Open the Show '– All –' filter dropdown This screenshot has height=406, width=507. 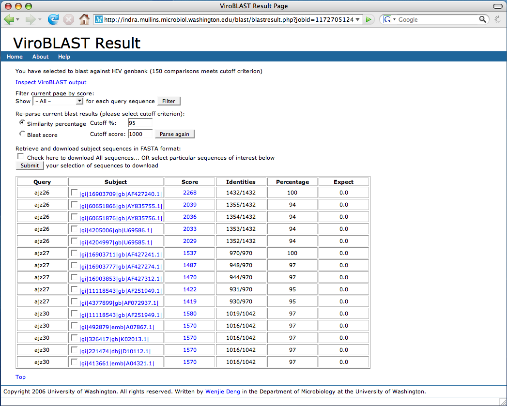tap(58, 101)
